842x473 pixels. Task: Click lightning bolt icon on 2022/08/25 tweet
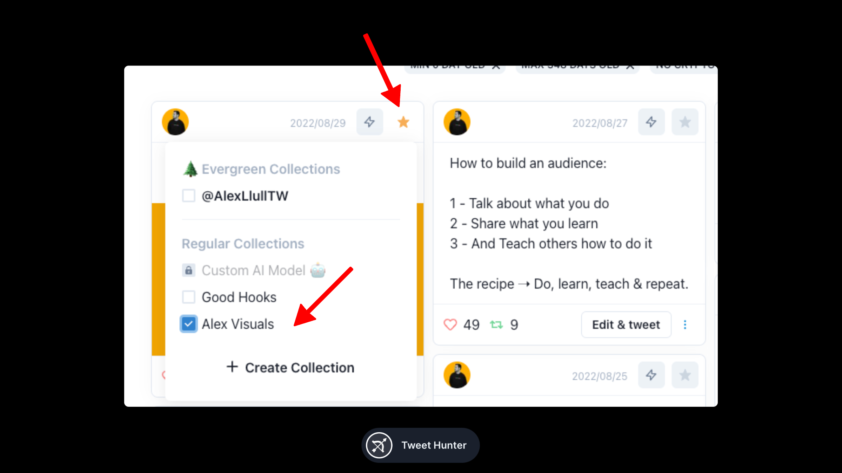(651, 375)
